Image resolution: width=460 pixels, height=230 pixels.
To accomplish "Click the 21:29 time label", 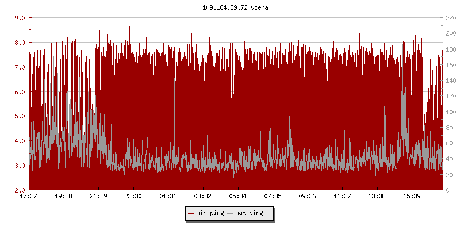I will [x=98, y=197].
